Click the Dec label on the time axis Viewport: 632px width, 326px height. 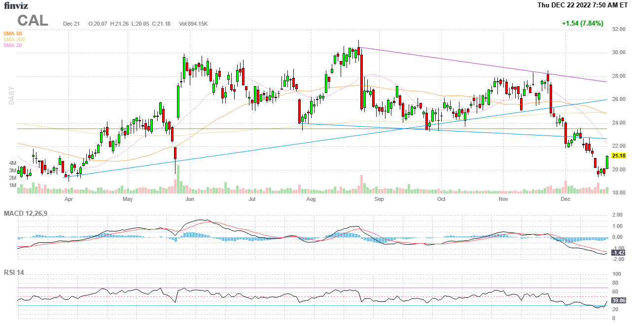click(x=565, y=199)
